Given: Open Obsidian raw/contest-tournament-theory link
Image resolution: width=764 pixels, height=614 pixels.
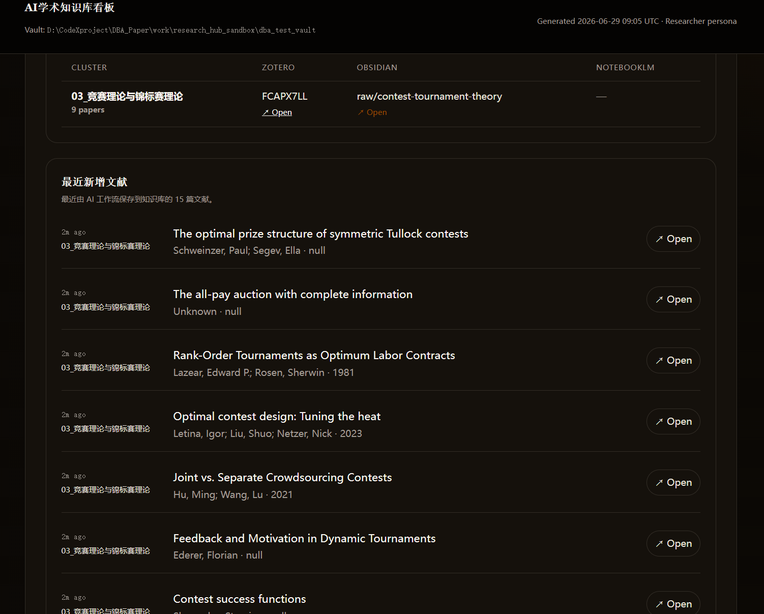Looking at the screenshot, I should point(372,112).
